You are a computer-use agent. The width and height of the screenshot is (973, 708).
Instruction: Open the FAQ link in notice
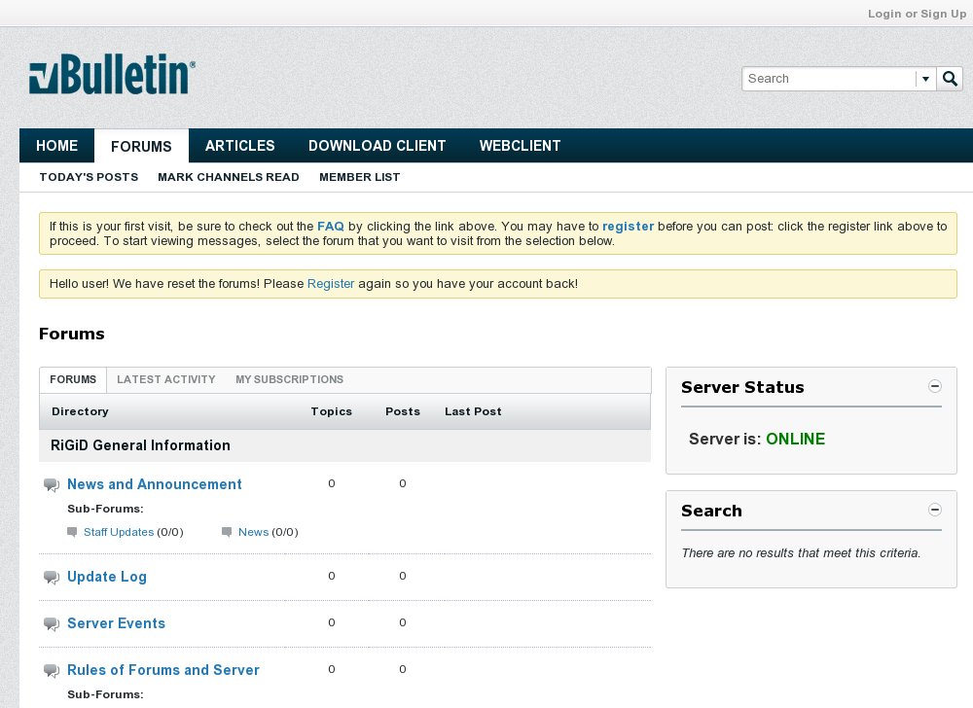[x=331, y=226]
